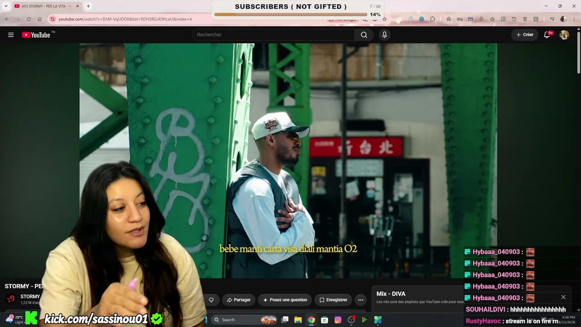581x327 pixels.
Task: Click the trash bin toolbar icon
Action: [525, 19]
